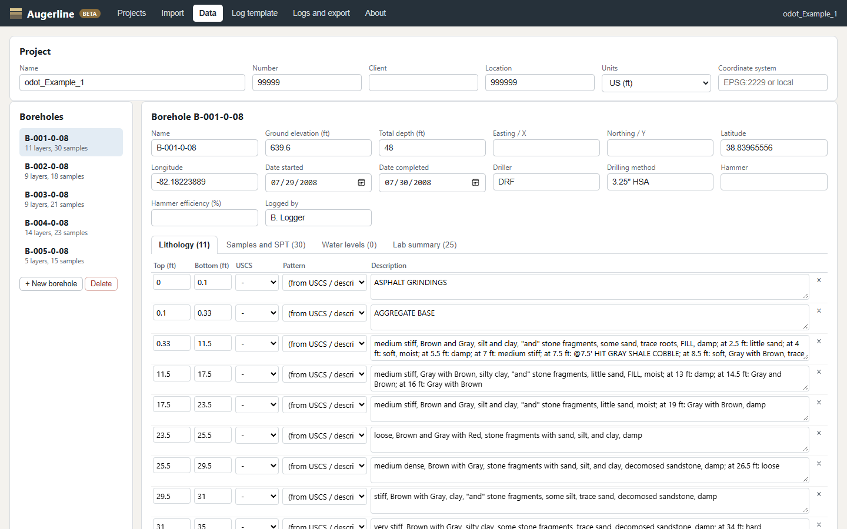Delete the layer row starting at 0.33 ft

coord(819,341)
